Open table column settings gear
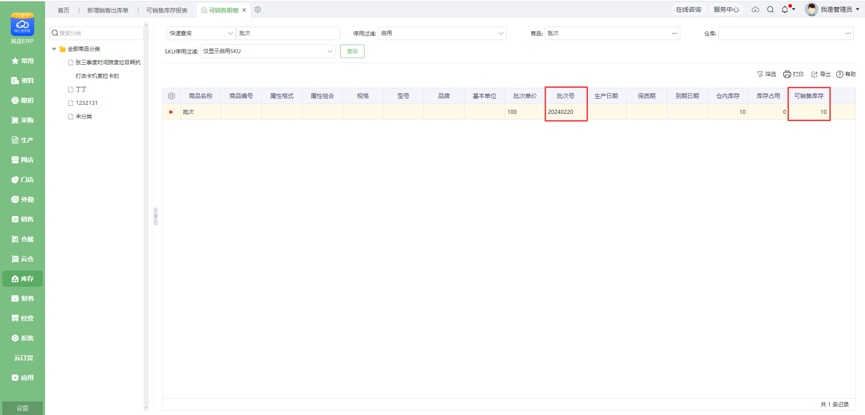 171,96
